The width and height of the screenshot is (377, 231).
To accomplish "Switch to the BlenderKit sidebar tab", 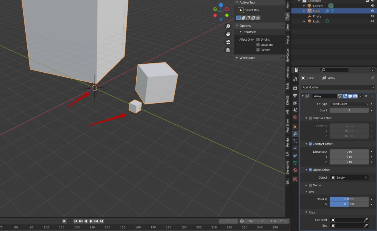I will [288, 167].
